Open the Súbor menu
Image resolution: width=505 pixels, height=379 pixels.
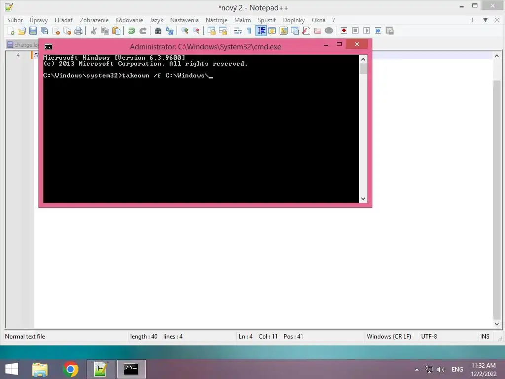tap(15, 20)
